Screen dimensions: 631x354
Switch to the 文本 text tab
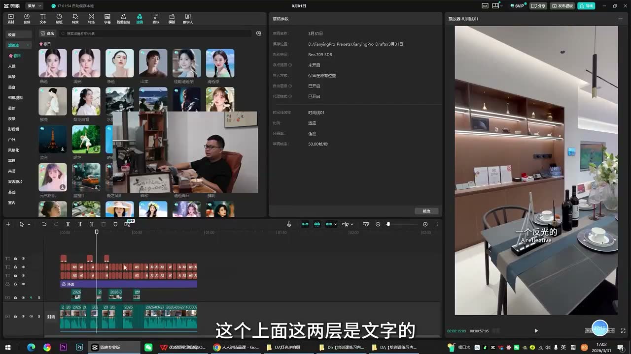(43, 19)
